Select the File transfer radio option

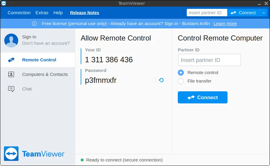[x=181, y=81]
